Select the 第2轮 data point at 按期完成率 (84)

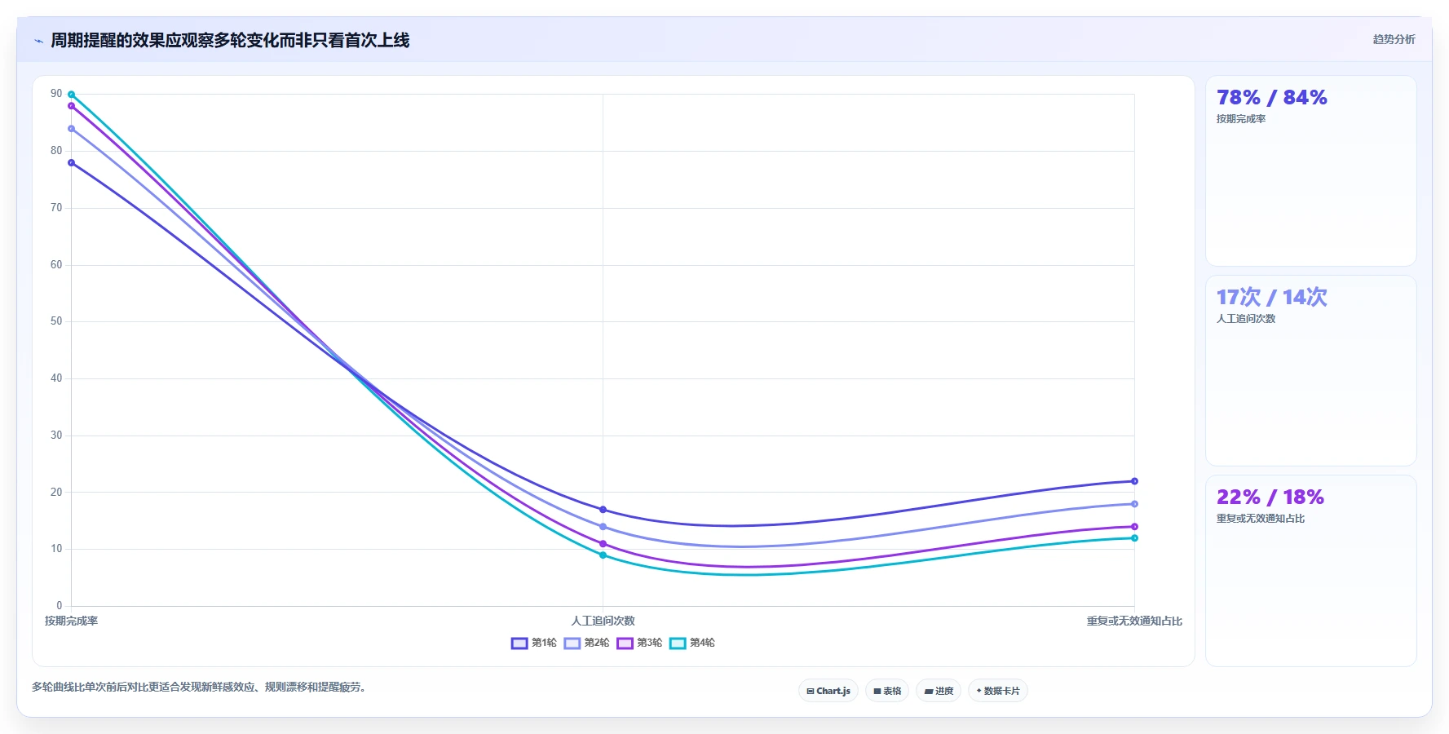tap(72, 129)
